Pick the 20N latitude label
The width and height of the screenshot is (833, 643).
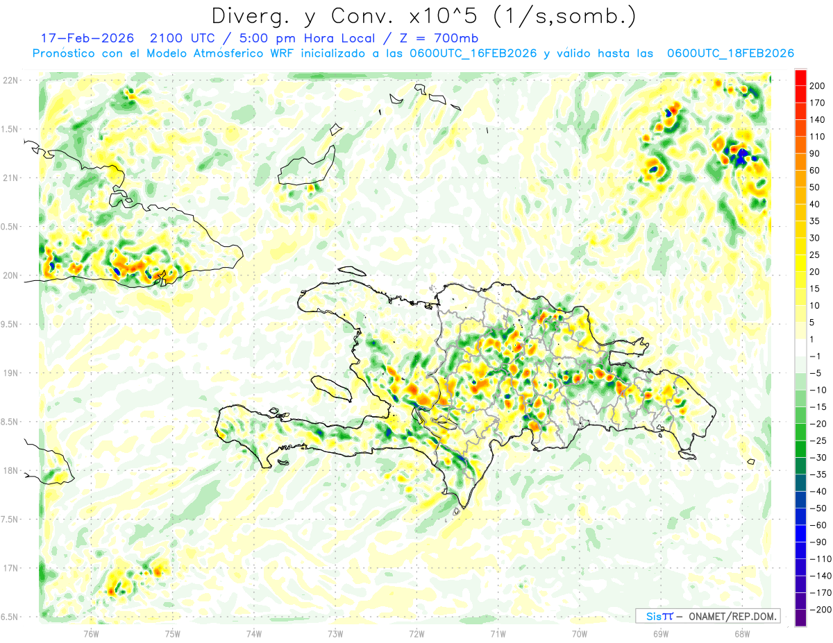pyautogui.click(x=10, y=275)
